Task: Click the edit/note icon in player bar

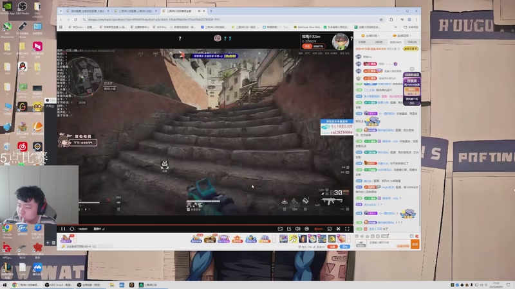Action: coord(289,229)
